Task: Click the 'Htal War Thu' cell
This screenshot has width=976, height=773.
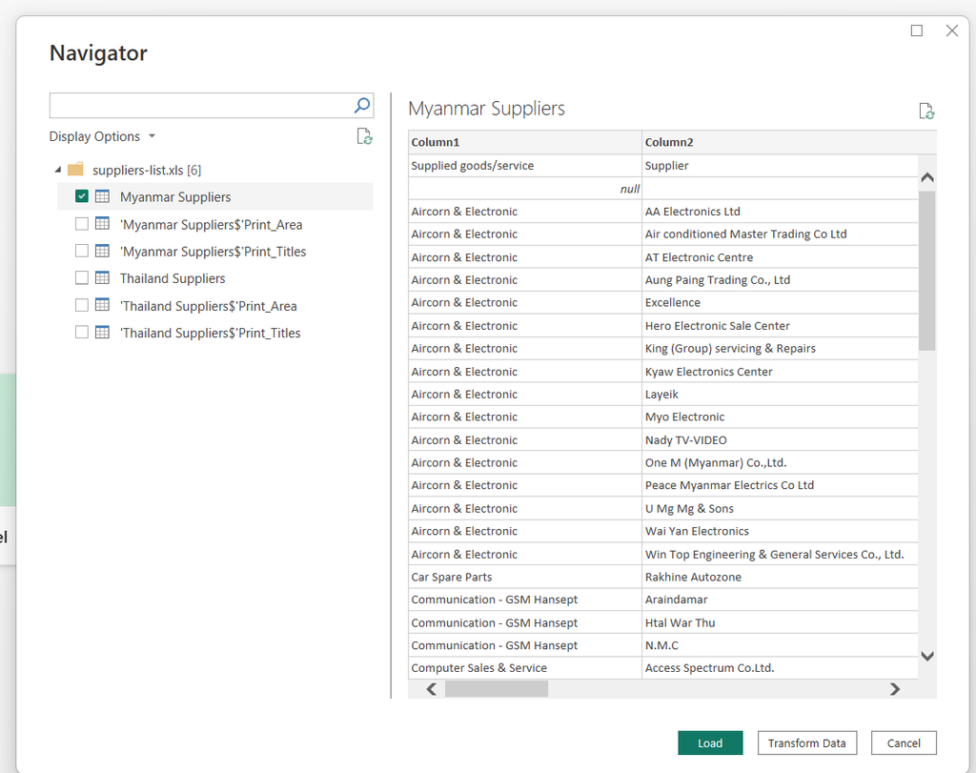Action: pyautogui.click(x=780, y=622)
